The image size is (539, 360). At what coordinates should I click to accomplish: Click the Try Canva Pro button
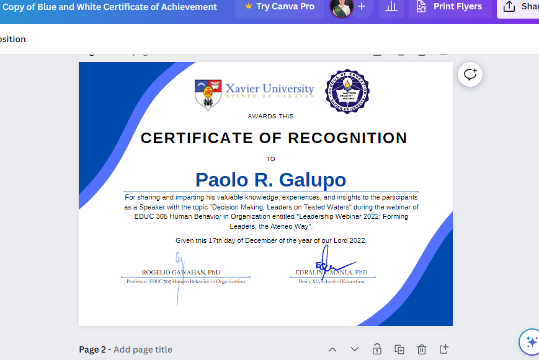[x=280, y=7]
